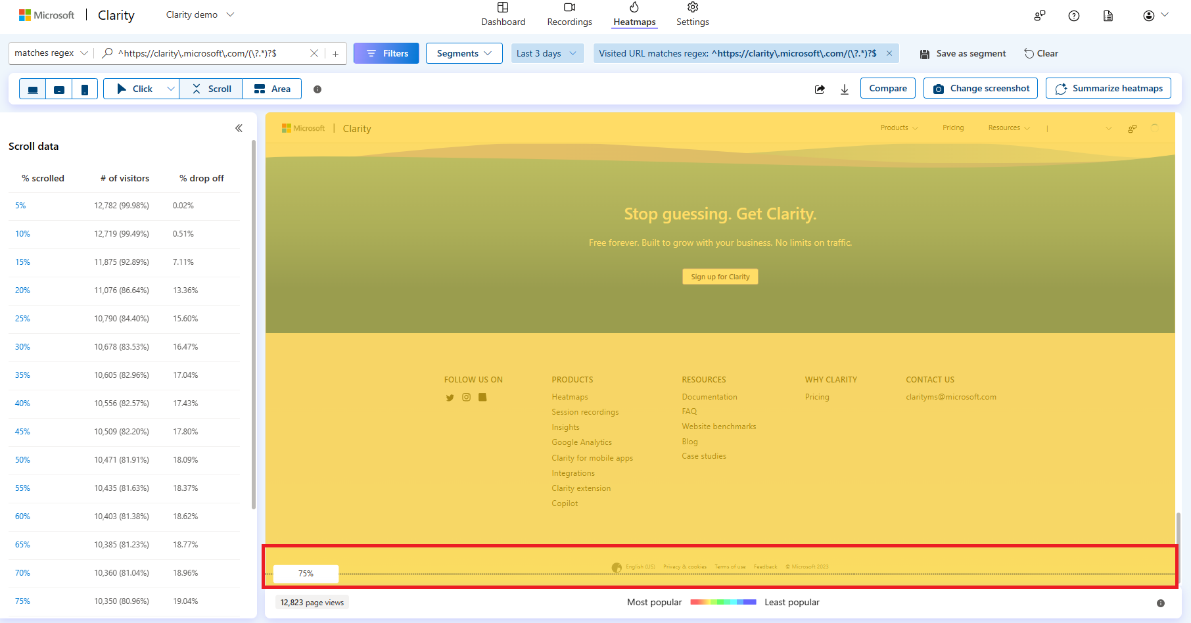Image resolution: width=1191 pixels, height=623 pixels.
Task: Click Summarize heatmaps
Action: tap(1108, 88)
